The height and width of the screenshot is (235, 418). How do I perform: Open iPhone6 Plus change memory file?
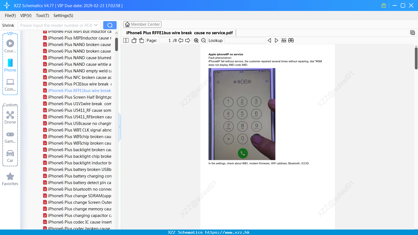77,209
